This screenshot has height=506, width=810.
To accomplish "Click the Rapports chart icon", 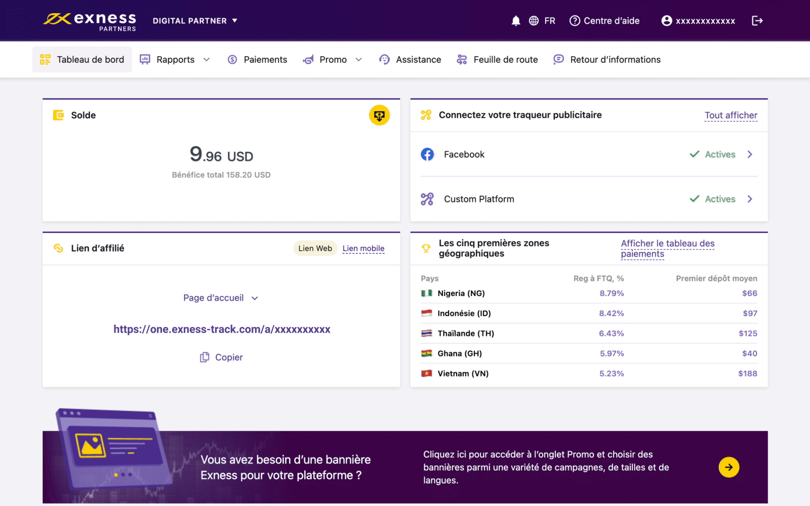I will coord(145,60).
